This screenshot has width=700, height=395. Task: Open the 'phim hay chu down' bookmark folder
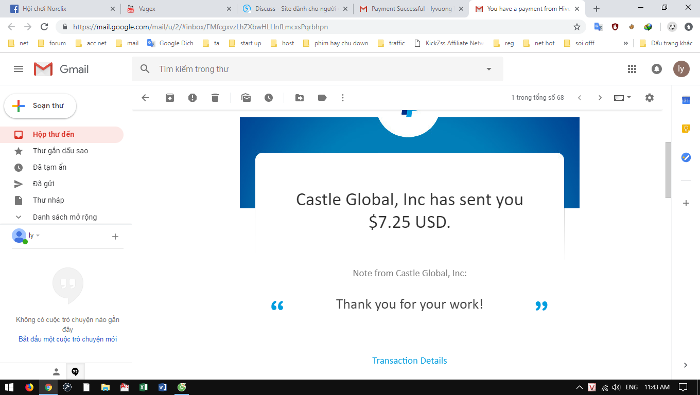335,43
